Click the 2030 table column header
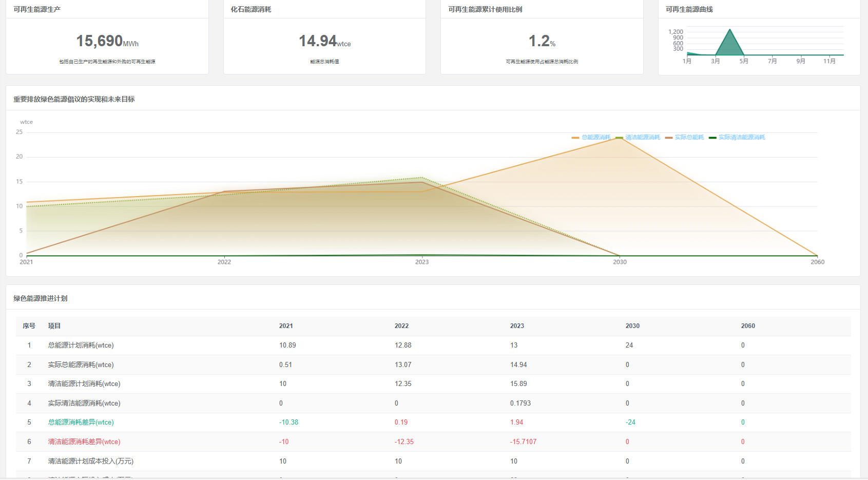Image resolution: width=868 pixels, height=480 pixels. click(632, 326)
